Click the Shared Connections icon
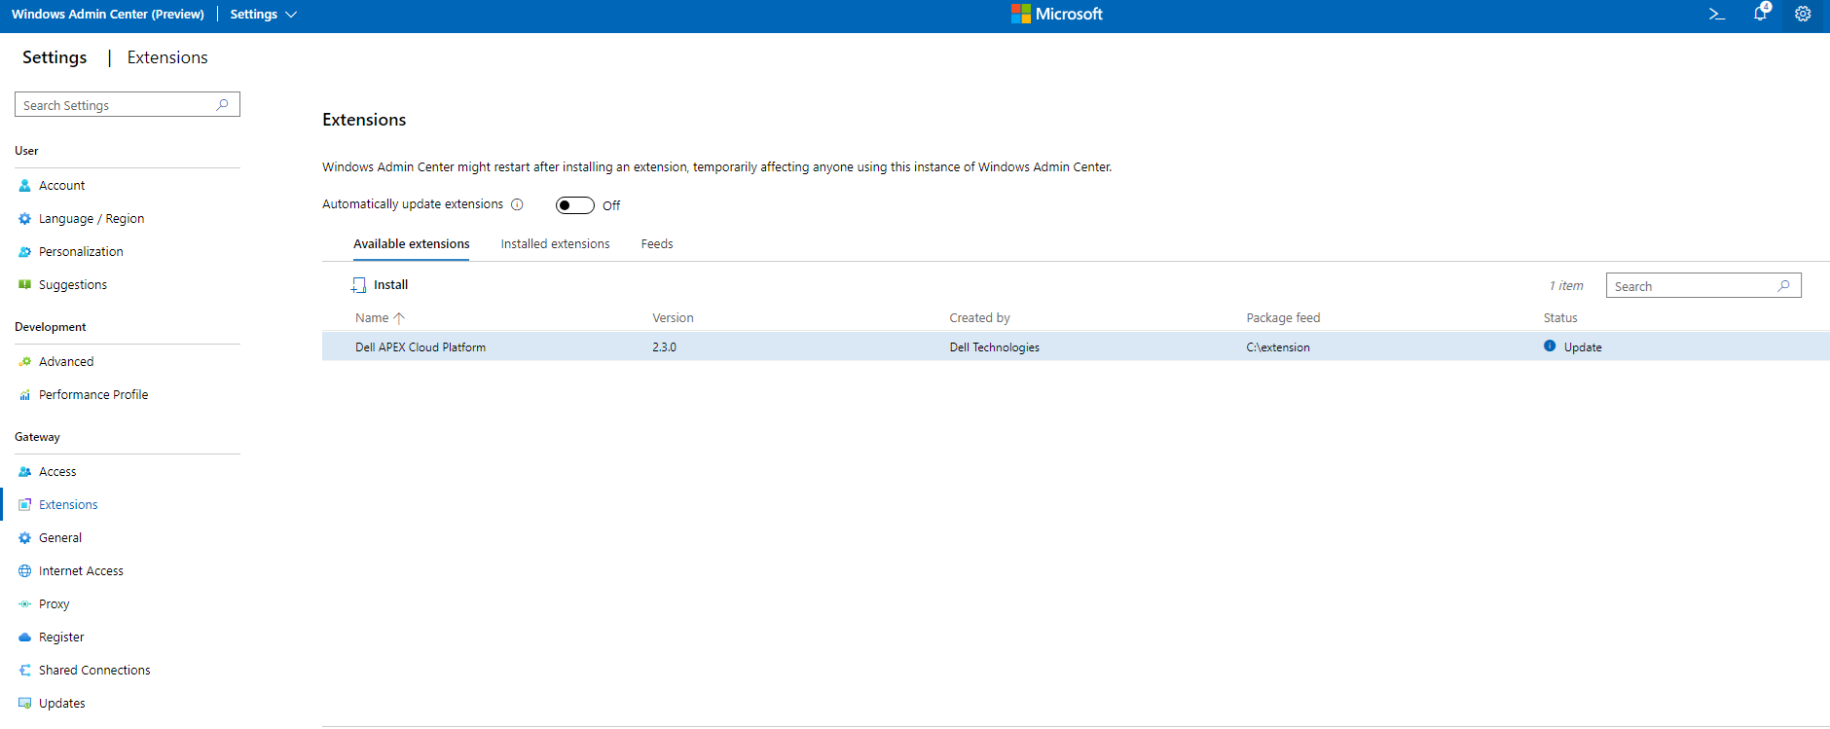Viewport: 1830px width, 729px height. tap(25, 671)
